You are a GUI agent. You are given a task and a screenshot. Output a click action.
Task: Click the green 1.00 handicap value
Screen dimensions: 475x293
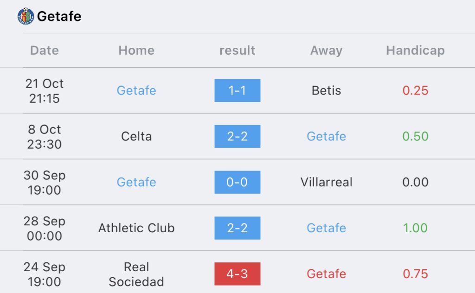pos(415,228)
